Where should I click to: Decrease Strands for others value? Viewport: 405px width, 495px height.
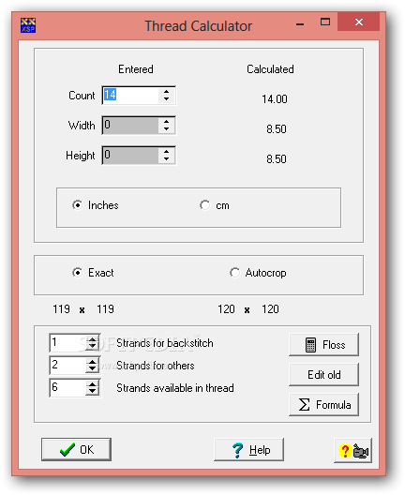(x=92, y=368)
